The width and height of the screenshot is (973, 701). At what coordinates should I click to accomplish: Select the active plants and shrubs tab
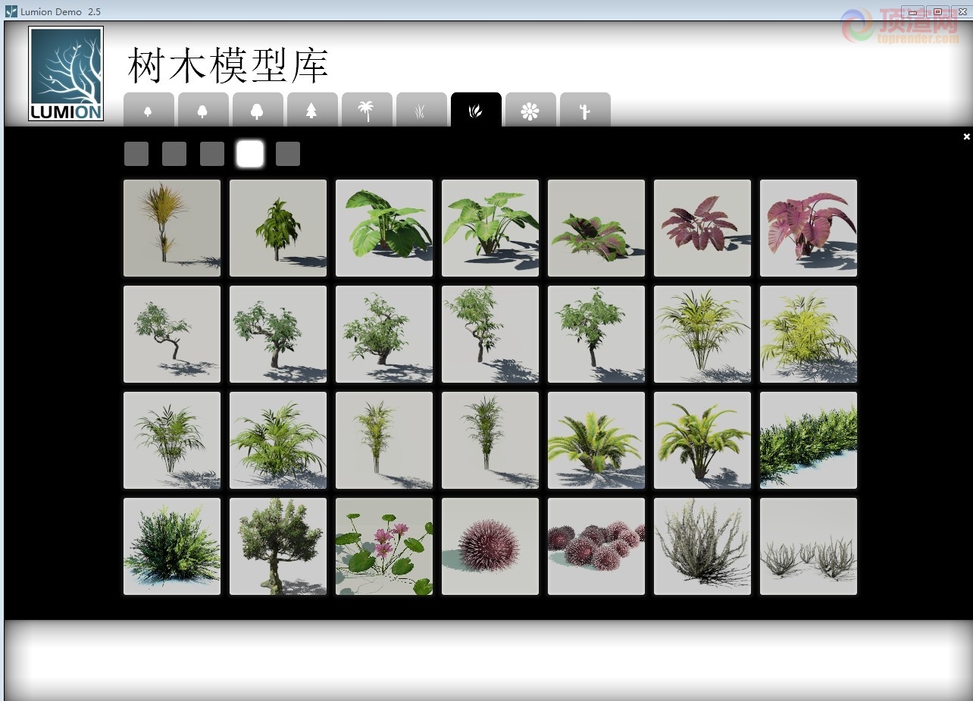point(476,110)
